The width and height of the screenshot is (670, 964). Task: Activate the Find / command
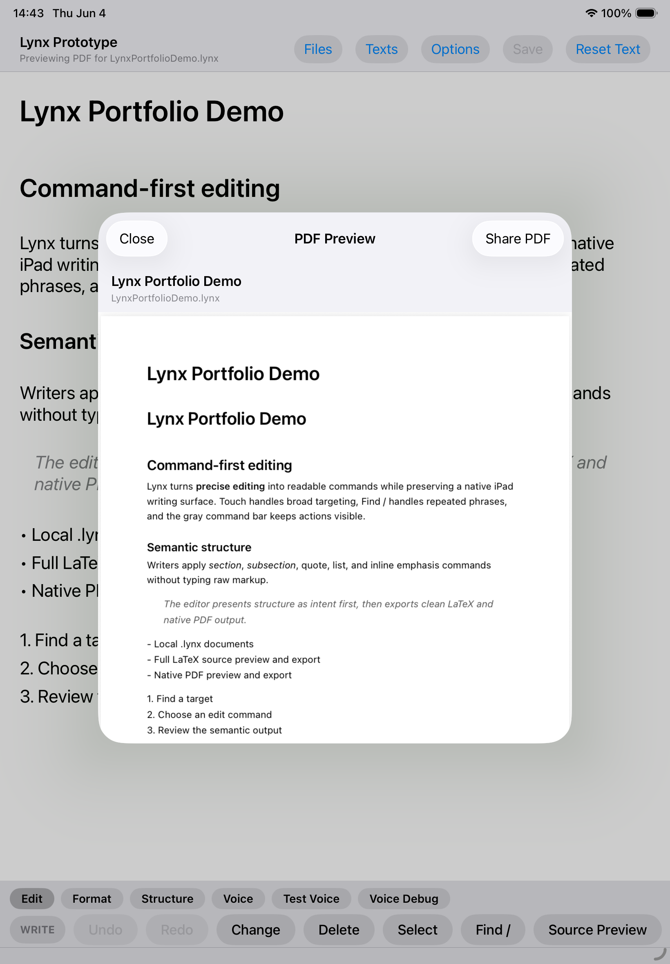(493, 929)
